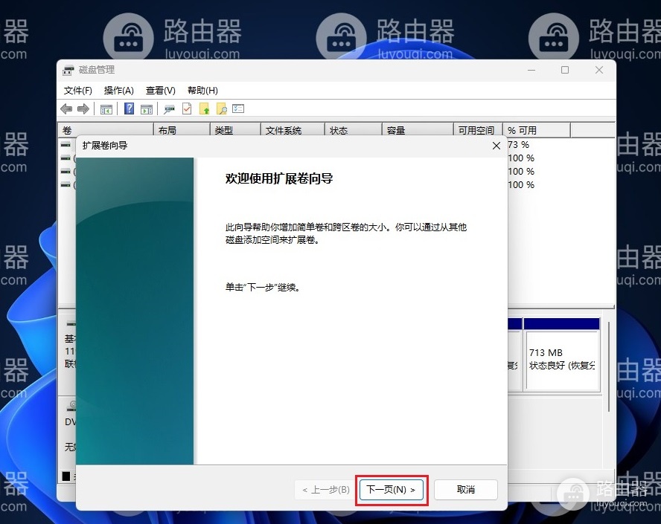Open the 文件(F) menu
This screenshot has width=661, height=524.
77,91
